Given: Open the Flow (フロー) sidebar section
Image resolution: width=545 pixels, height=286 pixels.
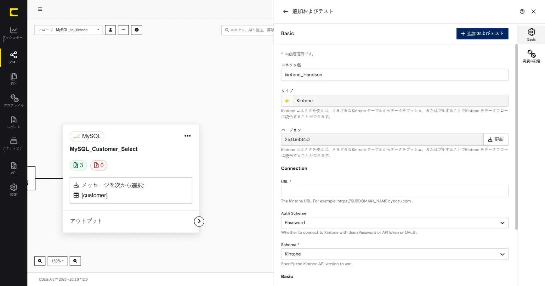Looking at the screenshot, I should click(14, 57).
